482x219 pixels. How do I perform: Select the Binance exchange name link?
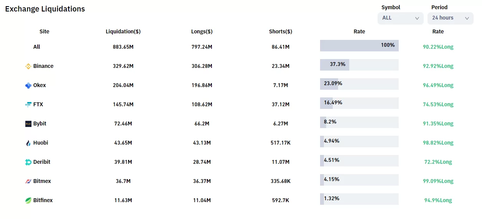click(43, 66)
